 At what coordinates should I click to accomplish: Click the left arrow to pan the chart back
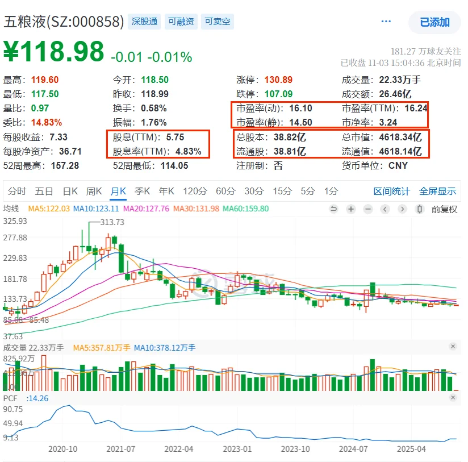(x=385, y=210)
